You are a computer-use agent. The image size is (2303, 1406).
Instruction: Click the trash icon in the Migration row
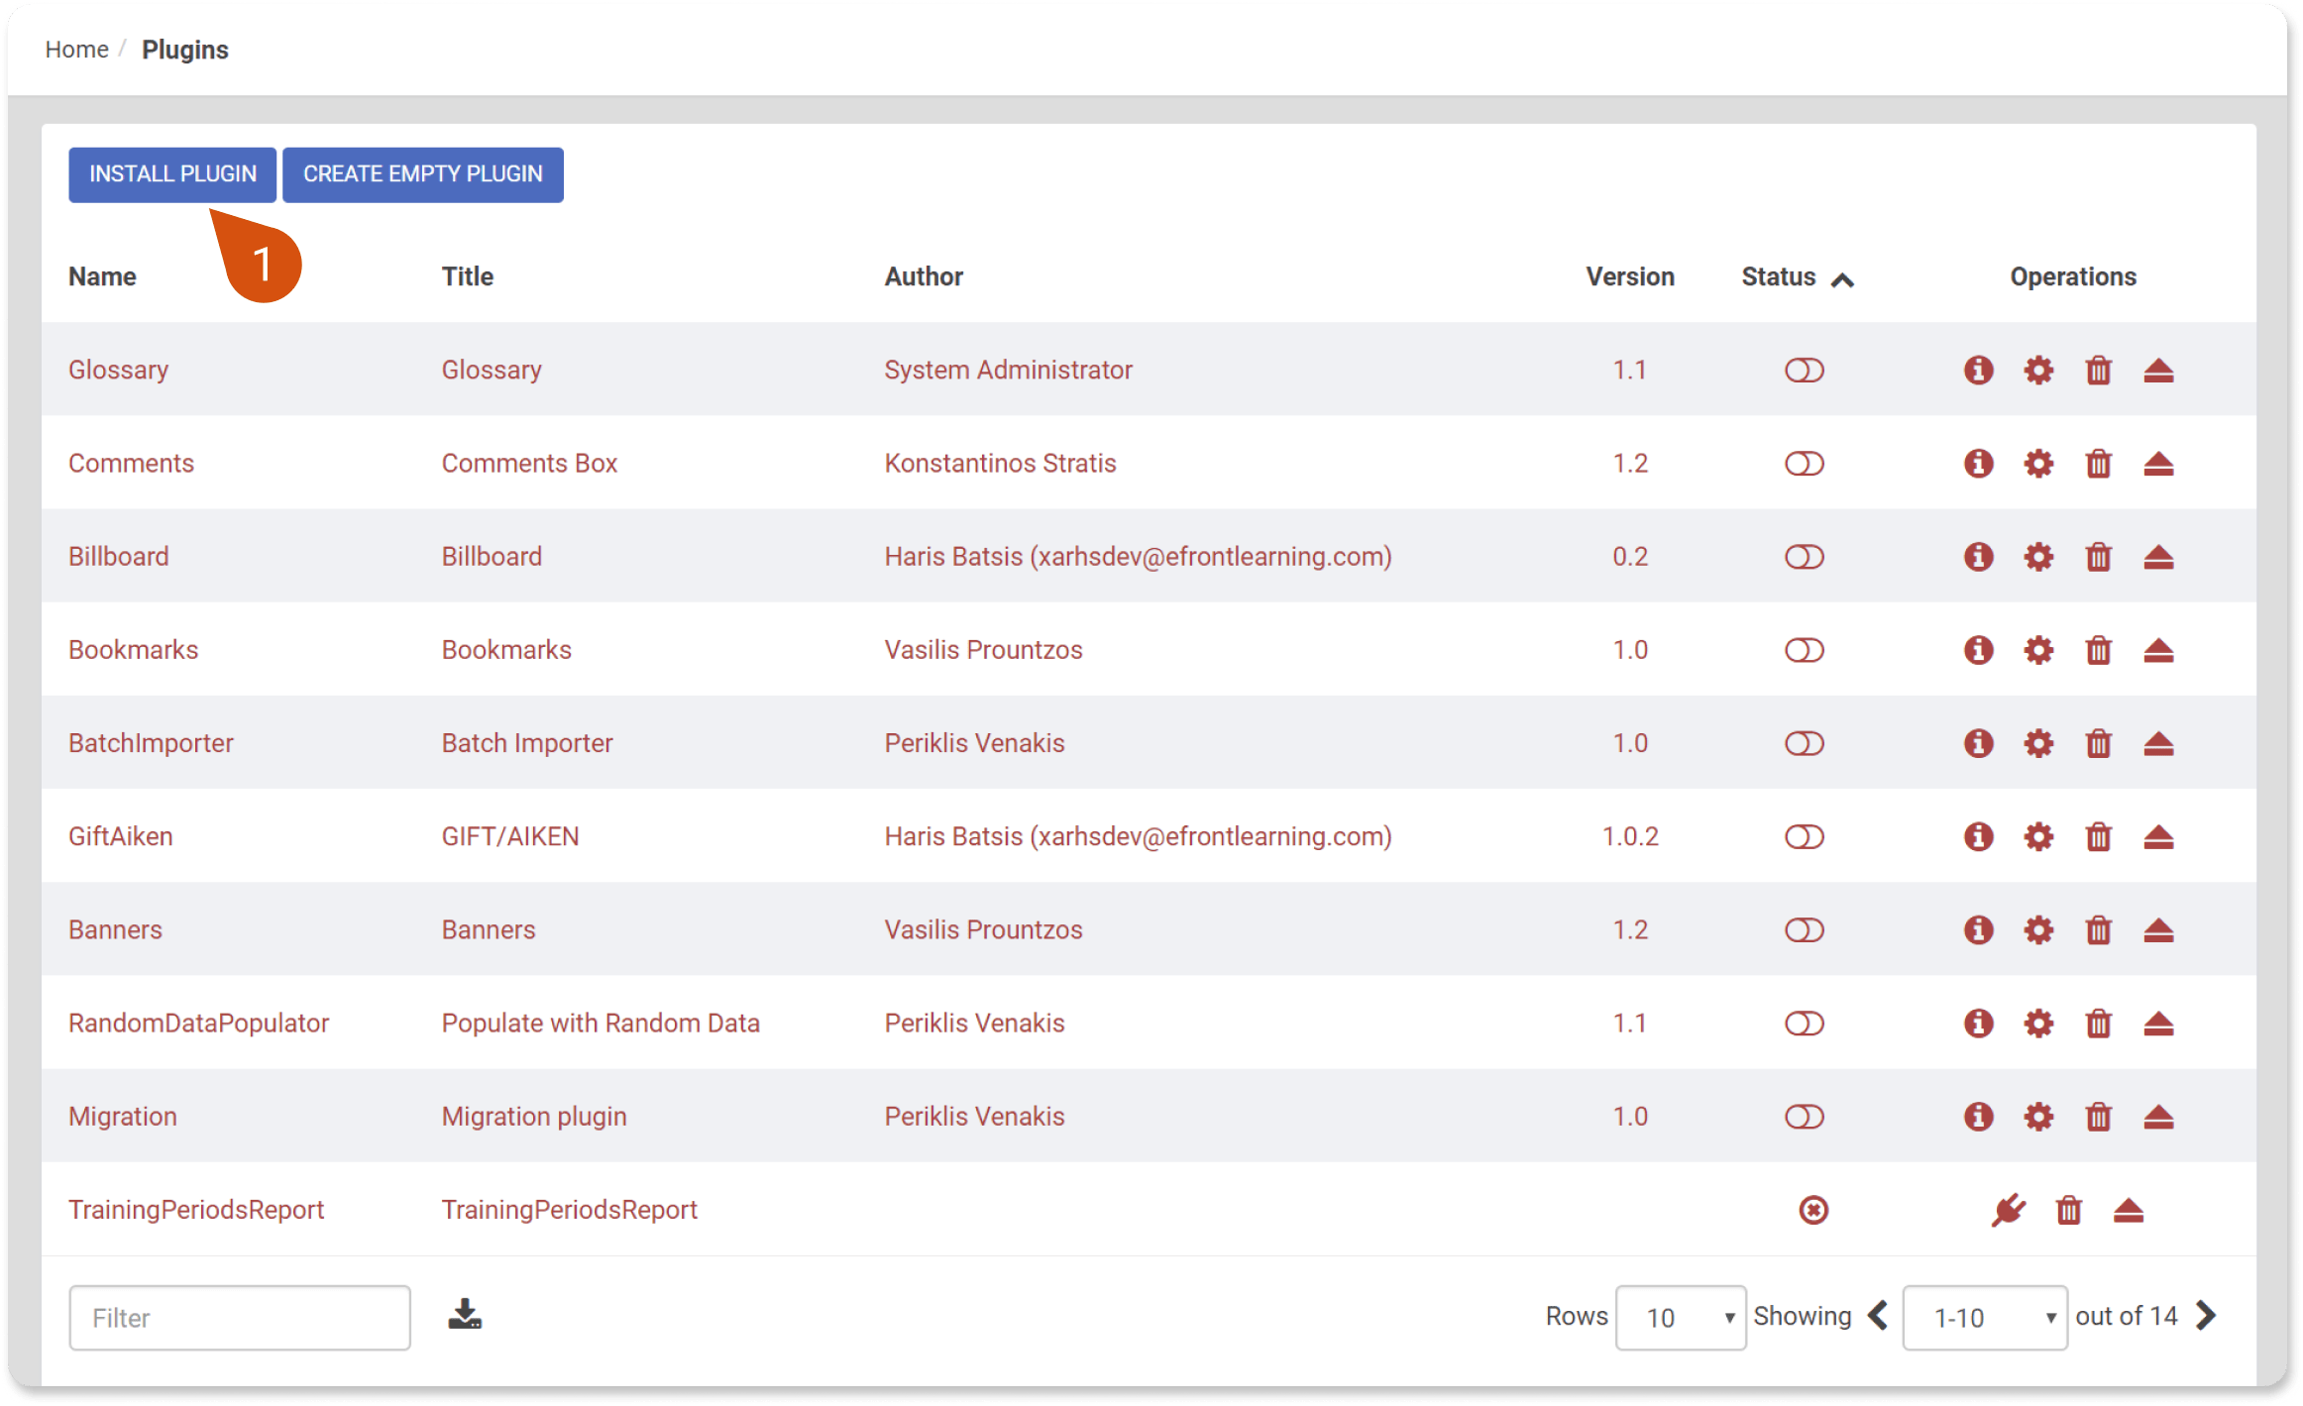(2098, 1118)
